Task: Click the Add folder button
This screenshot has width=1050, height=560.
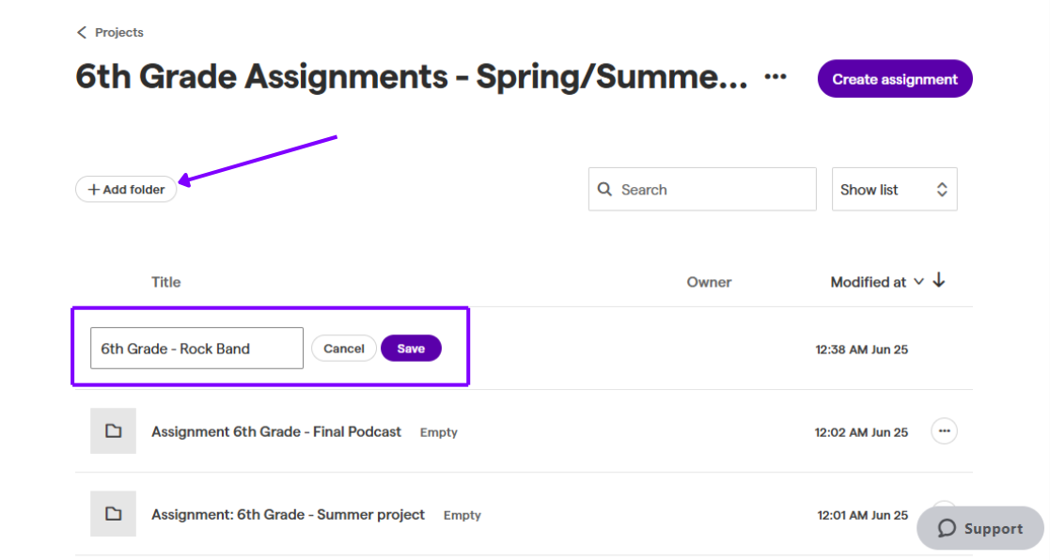Action: 126,190
